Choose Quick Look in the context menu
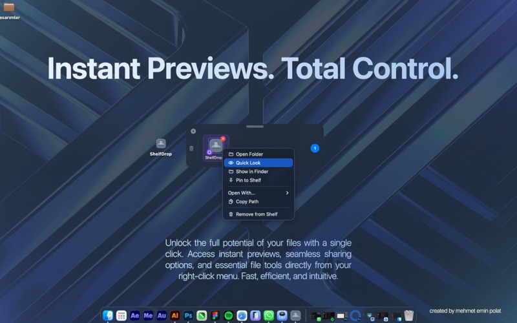The height and width of the screenshot is (323, 517). (x=258, y=163)
